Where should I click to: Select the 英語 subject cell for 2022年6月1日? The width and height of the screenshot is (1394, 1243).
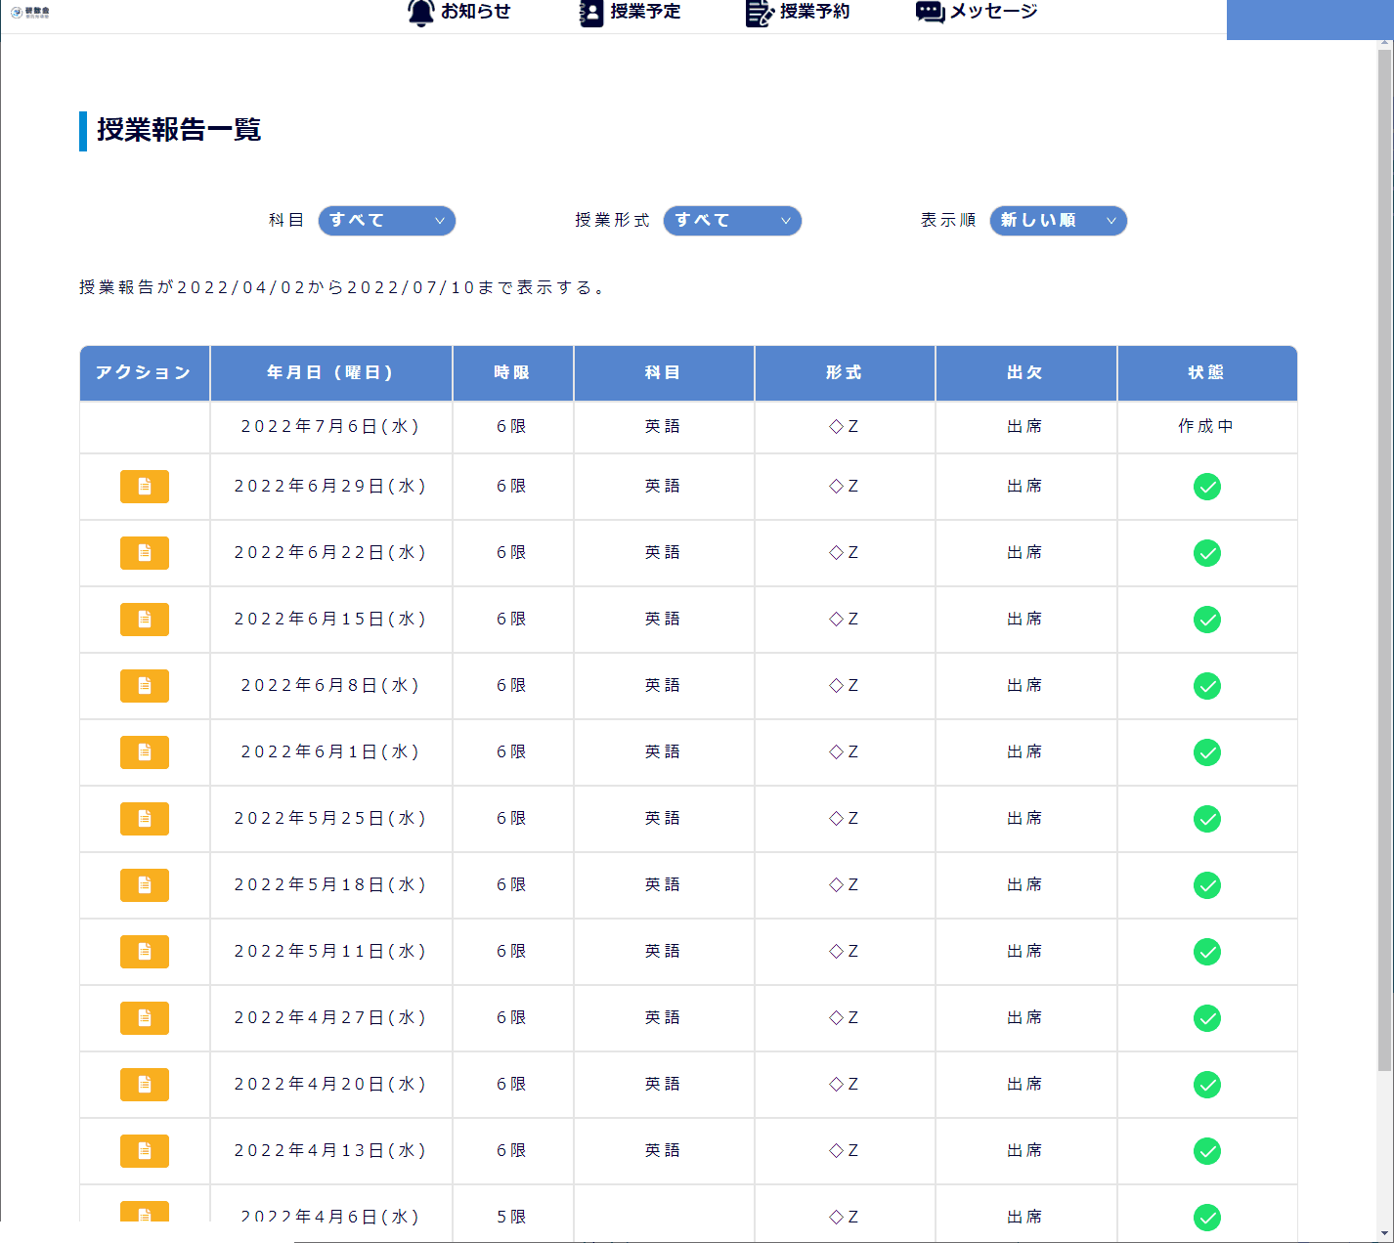click(663, 752)
